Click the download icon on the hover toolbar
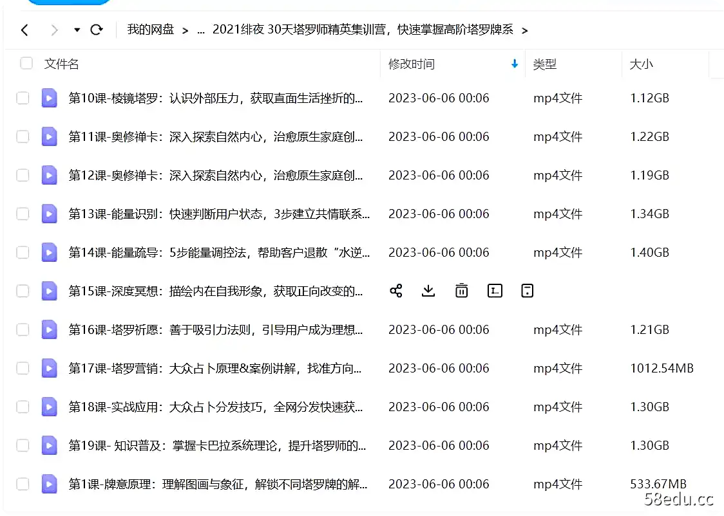This screenshot has width=724, height=516. point(428,291)
